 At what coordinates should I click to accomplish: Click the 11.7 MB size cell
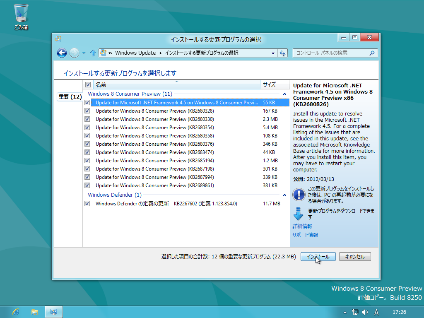(x=272, y=204)
